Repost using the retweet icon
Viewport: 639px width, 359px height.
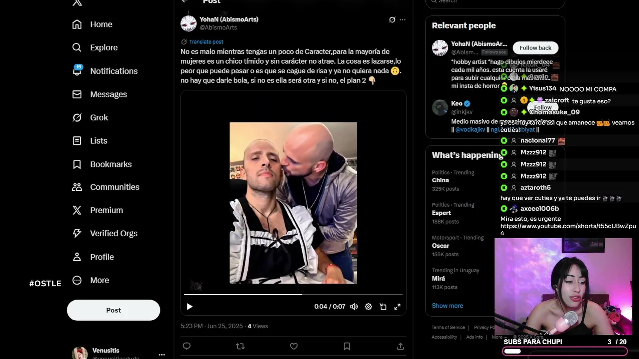click(240, 346)
